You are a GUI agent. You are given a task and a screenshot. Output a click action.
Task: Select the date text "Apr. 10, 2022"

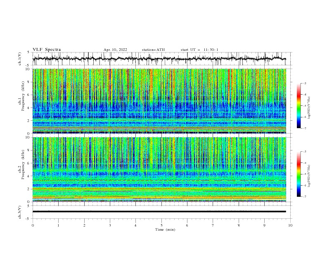[115, 50]
